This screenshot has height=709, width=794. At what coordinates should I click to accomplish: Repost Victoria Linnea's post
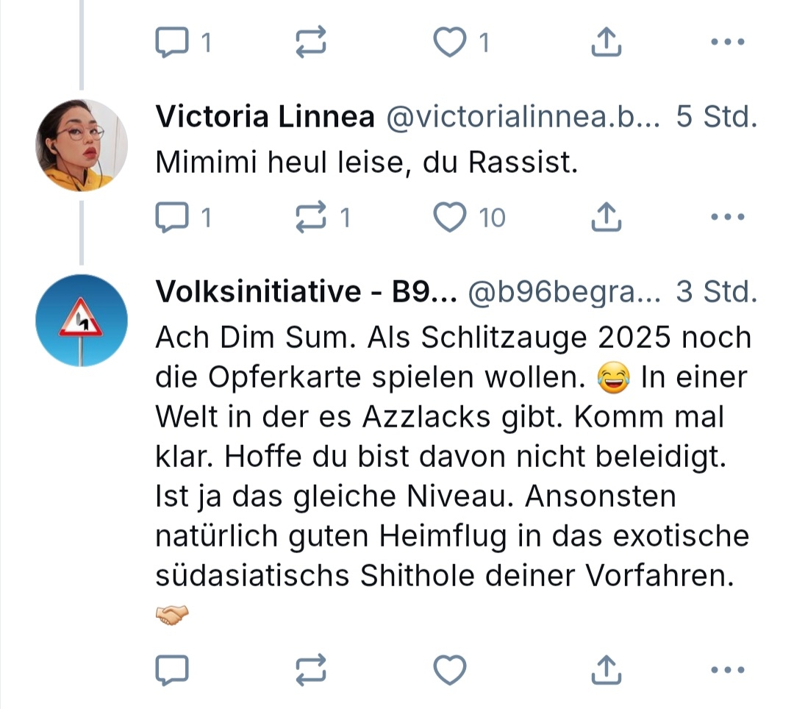[x=312, y=218]
